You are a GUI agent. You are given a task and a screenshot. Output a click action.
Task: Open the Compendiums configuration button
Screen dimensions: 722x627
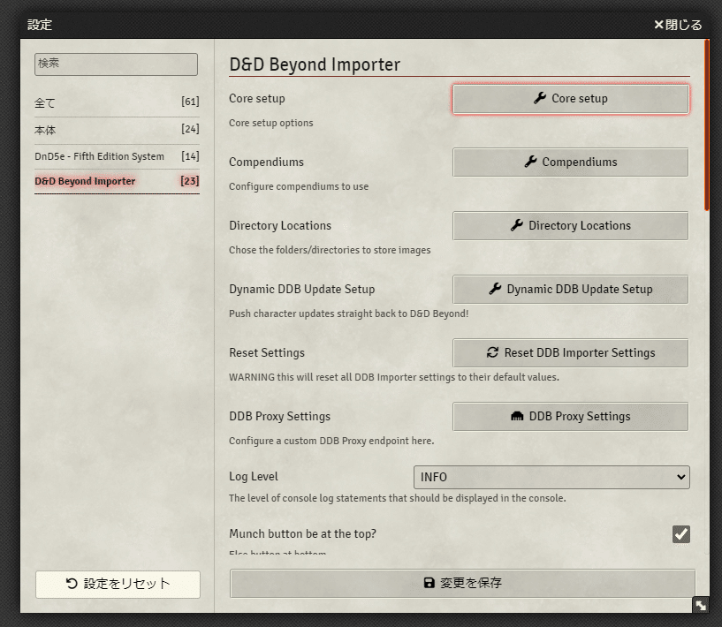(571, 162)
